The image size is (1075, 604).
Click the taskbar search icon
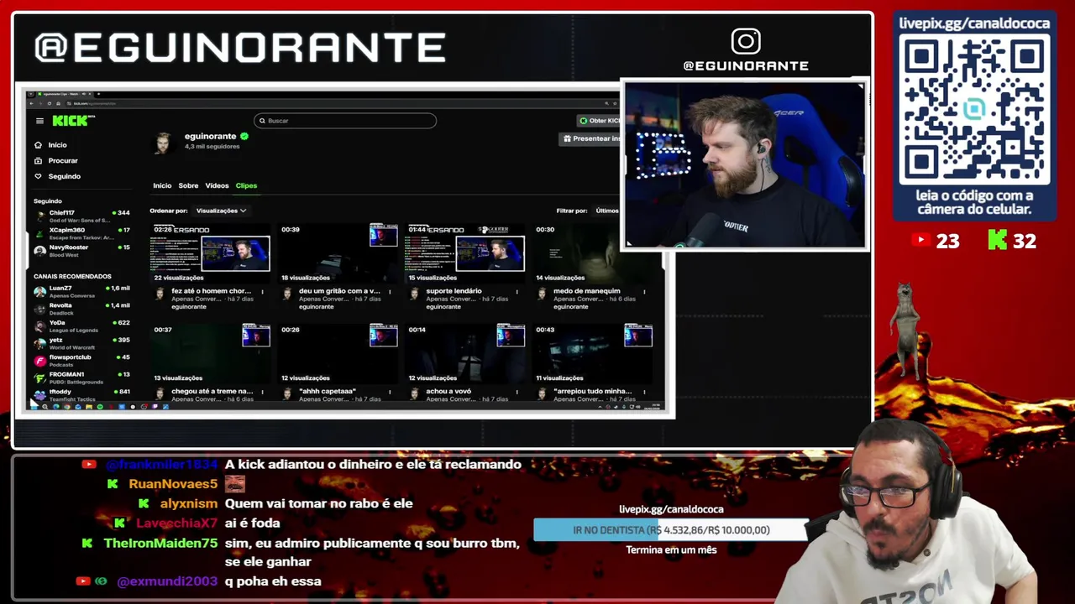point(45,407)
